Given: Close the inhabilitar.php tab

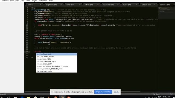Looking at the screenshot, I should [x=118, y=5].
